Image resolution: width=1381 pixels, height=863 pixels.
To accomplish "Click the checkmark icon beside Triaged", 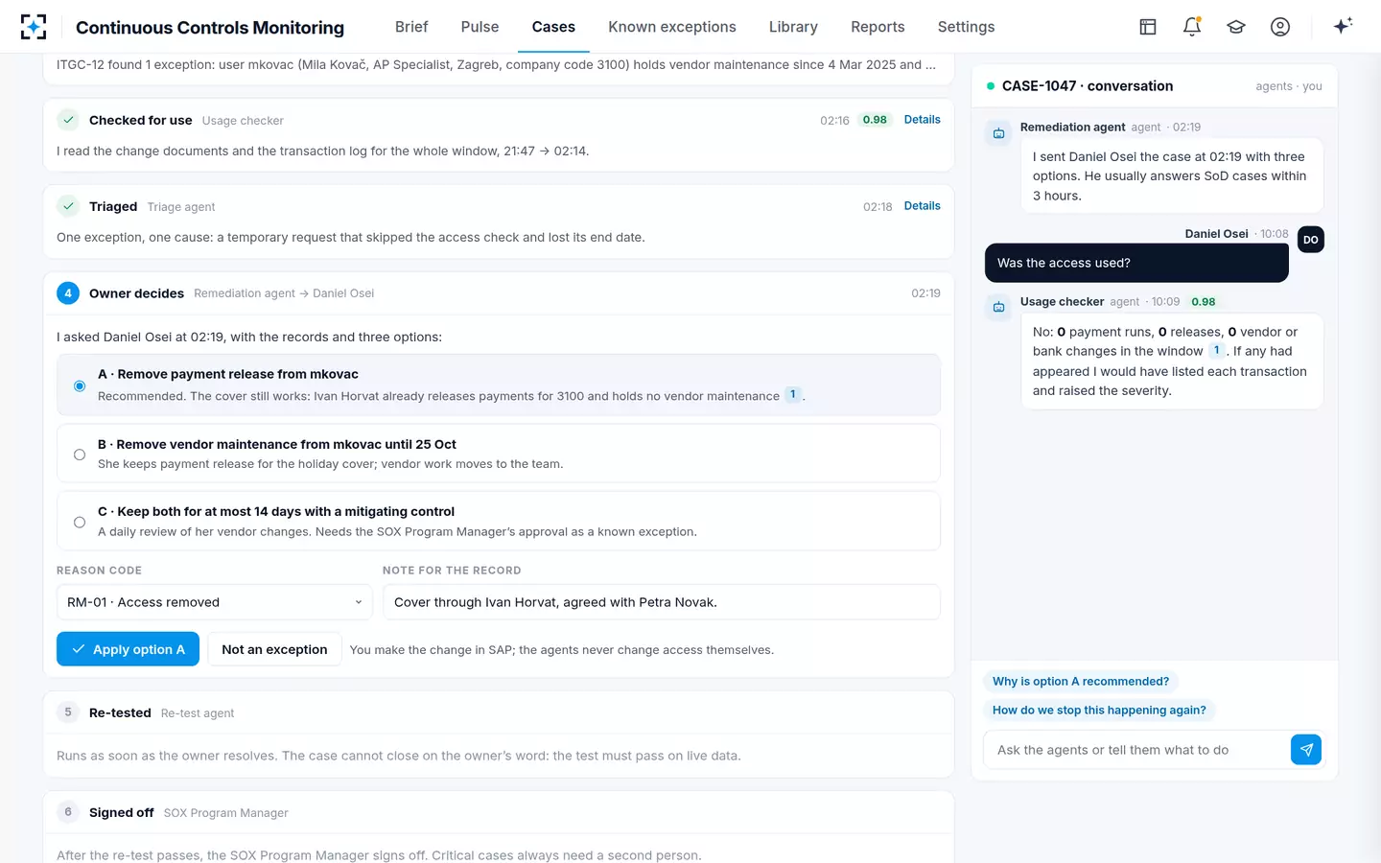I will [68, 206].
